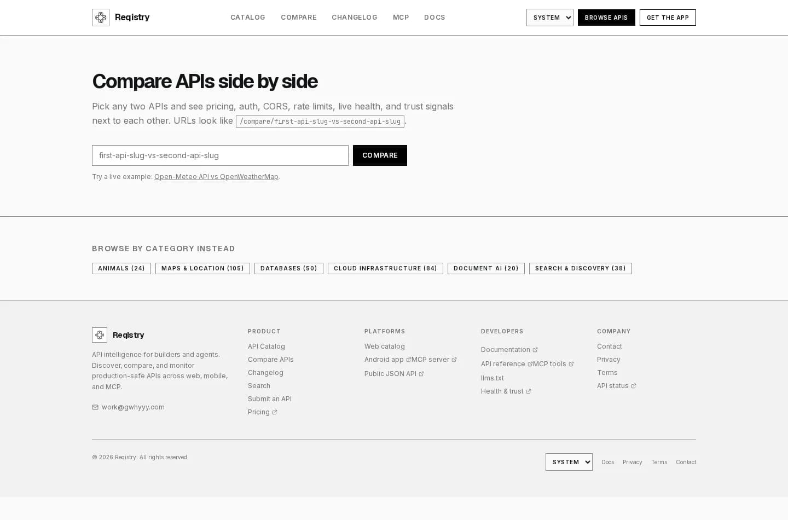Open the Company column Terms link

[x=607, y=373]
